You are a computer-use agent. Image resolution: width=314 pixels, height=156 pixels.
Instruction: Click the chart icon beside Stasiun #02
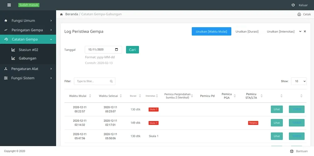pyautogui.click(x=14, y=50)
